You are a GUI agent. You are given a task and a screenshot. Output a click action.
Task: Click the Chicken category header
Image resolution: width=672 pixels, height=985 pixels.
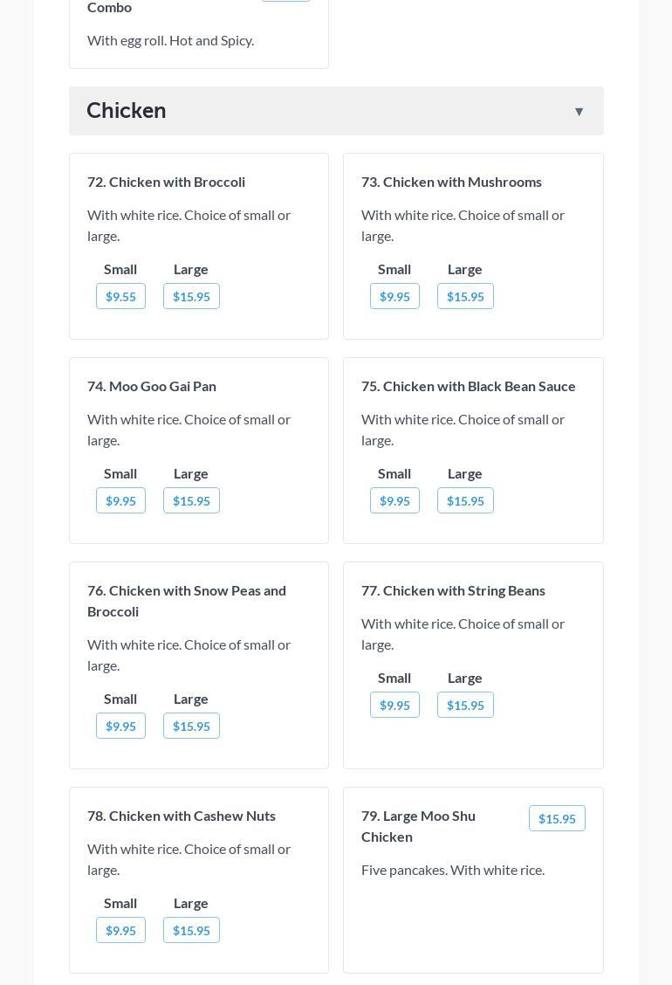127,111
